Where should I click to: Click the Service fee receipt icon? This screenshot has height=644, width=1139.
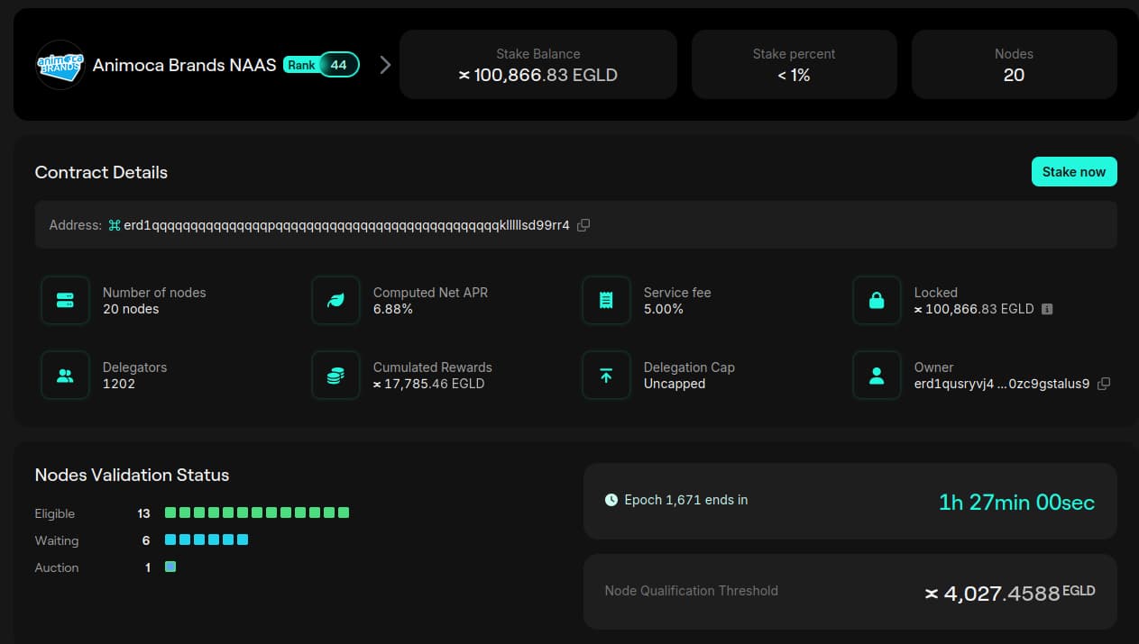coord(606,301)
